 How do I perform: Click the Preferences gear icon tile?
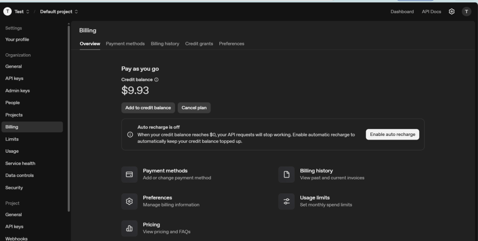click(130, 201)
